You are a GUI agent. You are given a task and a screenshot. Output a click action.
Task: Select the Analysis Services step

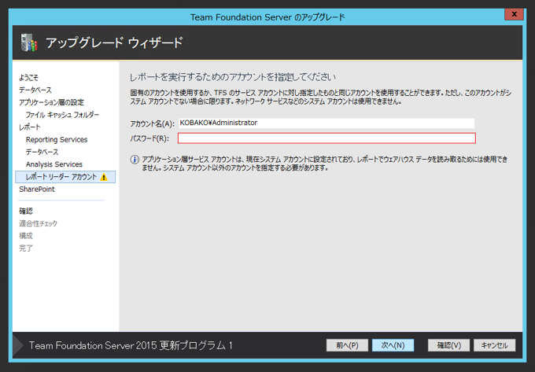tap(54, 164)
